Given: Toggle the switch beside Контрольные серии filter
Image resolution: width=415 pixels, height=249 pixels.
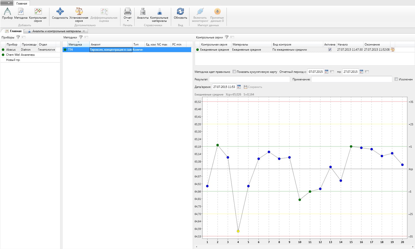Looking at the screenshot, I should tap(232, 37).
